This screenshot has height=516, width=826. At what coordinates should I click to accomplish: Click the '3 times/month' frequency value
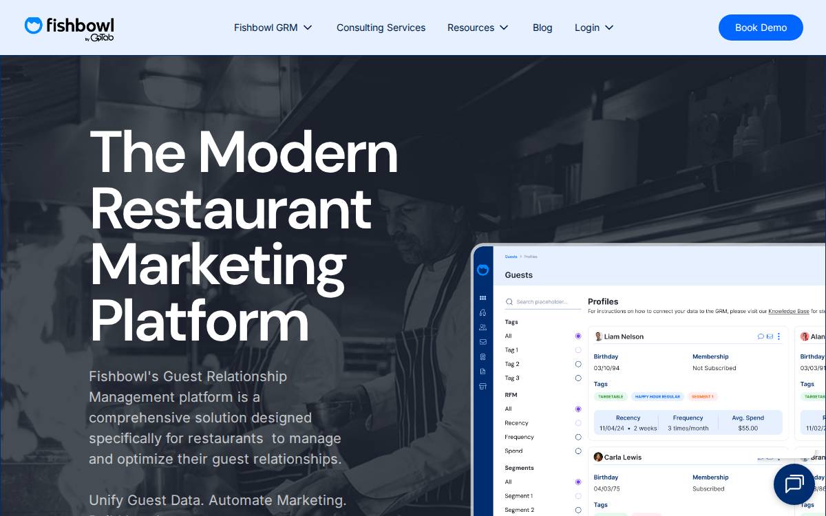(x=688, y=428)
